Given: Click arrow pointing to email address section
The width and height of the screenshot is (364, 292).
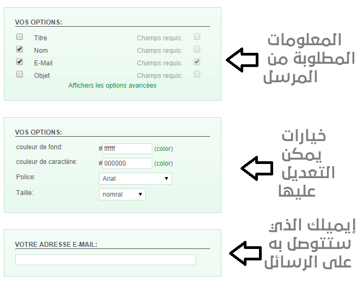Looking at the screenshot, I should click(x=245, y=253).
